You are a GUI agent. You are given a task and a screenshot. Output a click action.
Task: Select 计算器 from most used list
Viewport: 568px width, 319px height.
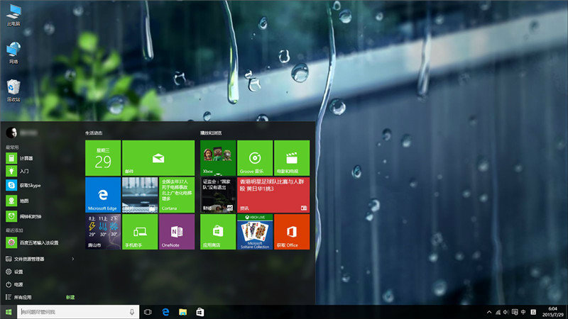26,158
